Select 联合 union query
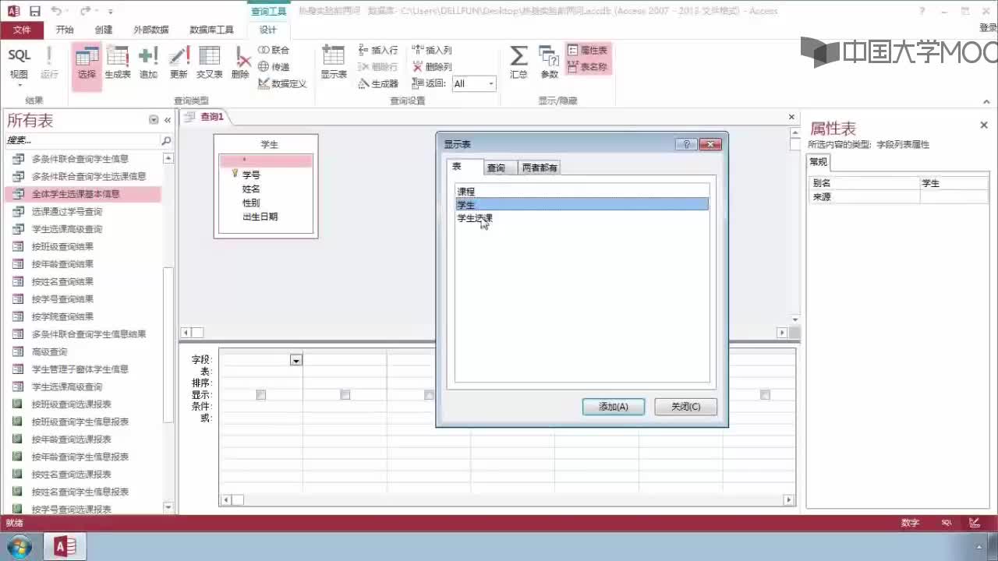This screenshot has height=561, width=998. (274, 50)
